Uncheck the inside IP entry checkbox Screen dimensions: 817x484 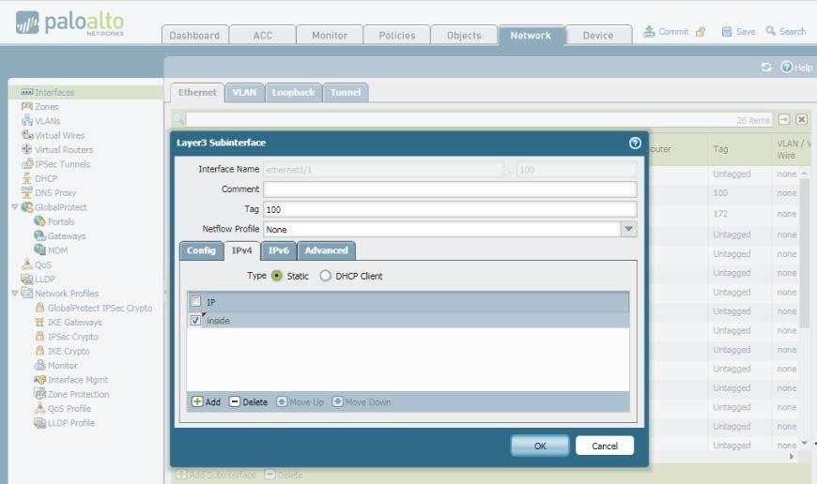pyautogui.click(x=195, y=321)
